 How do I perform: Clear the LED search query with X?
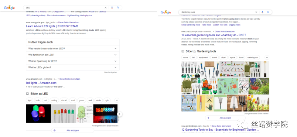click(x=106, y=8)
